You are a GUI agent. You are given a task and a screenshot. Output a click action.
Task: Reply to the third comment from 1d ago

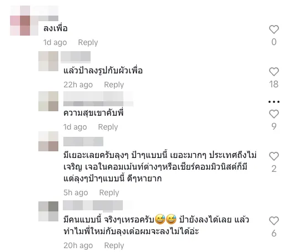tap(108, 127)
